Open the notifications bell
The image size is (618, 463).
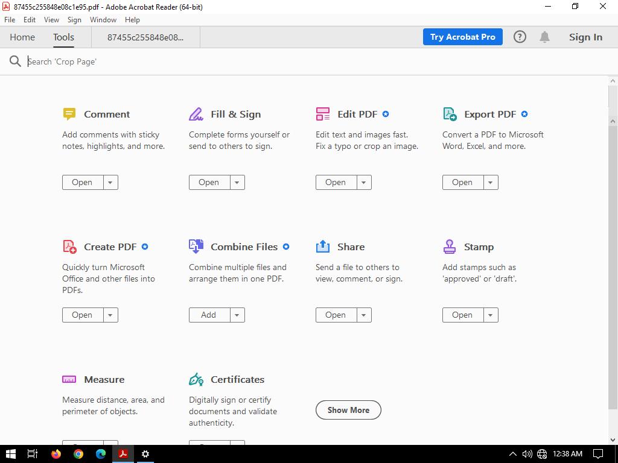coord(544,37)
